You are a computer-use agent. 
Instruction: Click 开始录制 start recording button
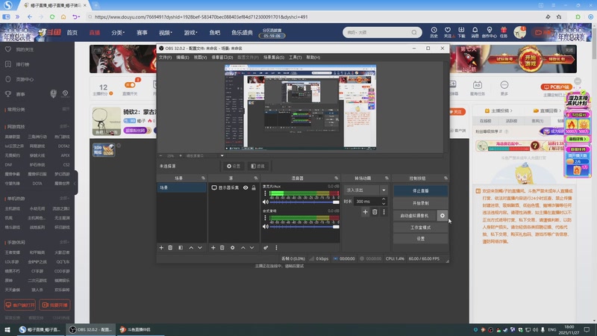point(420,203)
